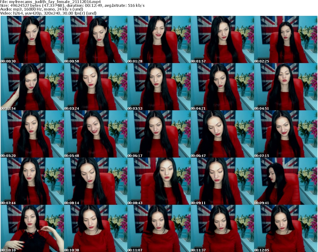Select the thumbnail stamped 00:01:28

pos(159,39)
